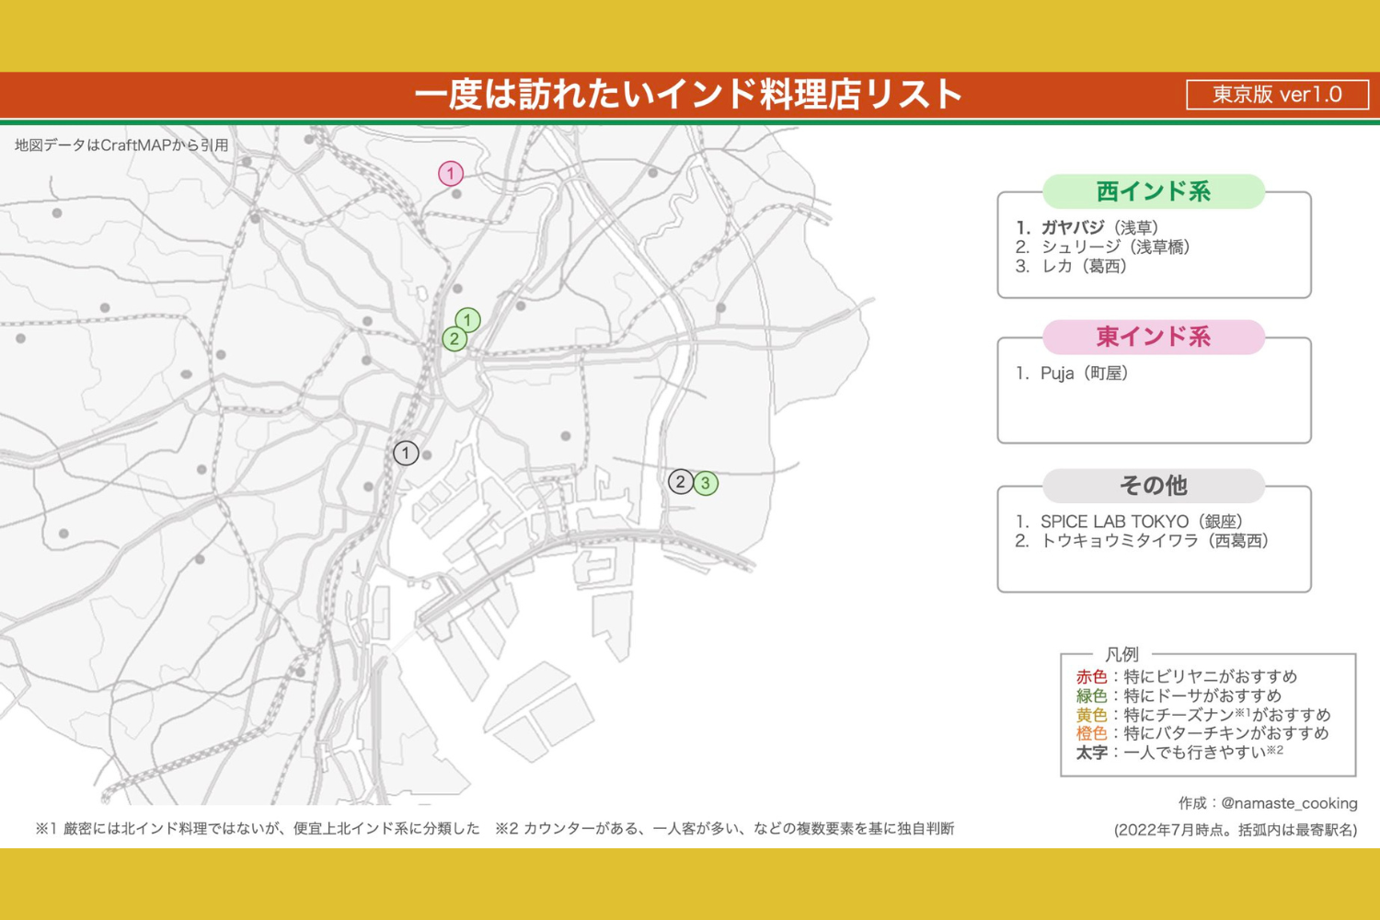The width and height of the screenshot is (1380, 920).
Task: Select SPICE LAB TOKYO(銀座) entry
Action: coord(1141,521)
